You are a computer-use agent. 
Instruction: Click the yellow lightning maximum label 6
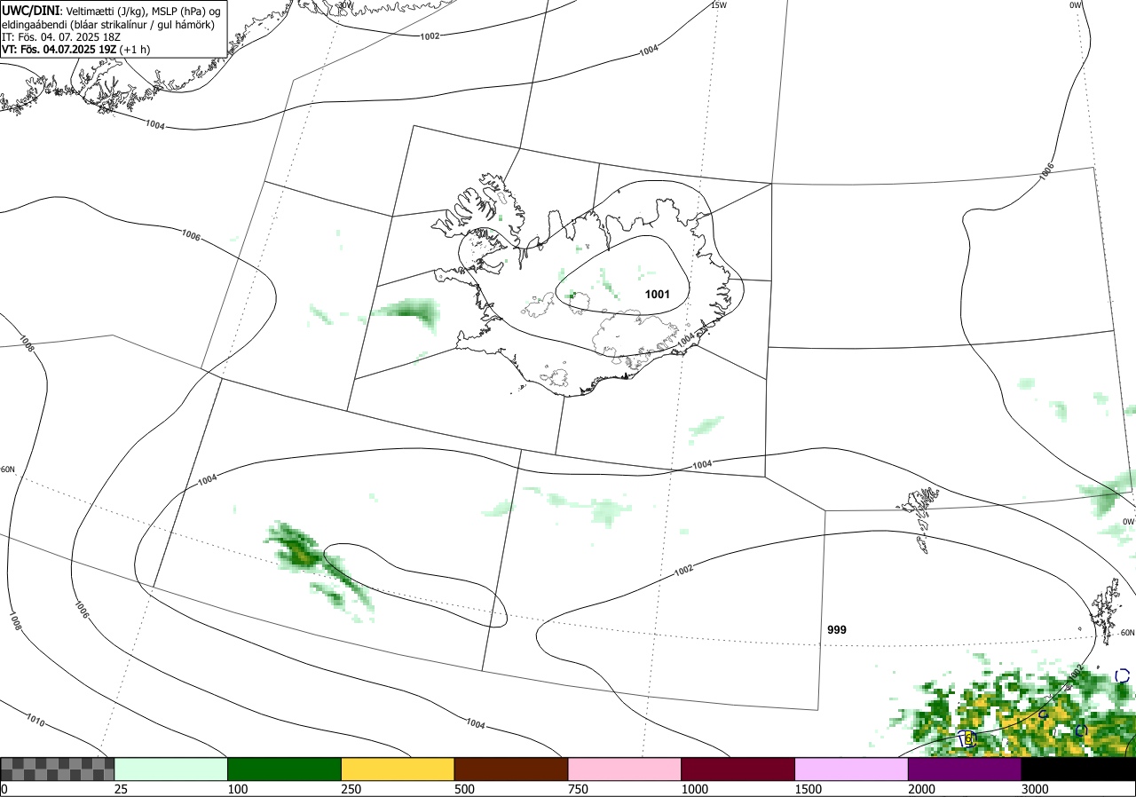[x=968, y=738]
